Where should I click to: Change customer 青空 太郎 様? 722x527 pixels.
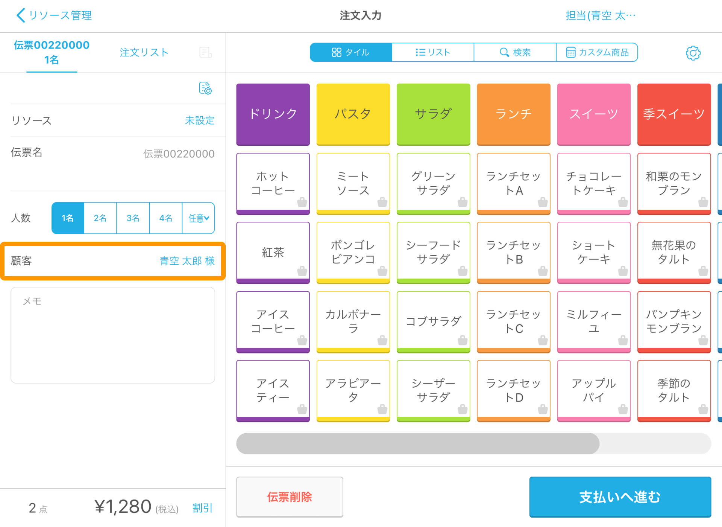[x=187, y=261]
